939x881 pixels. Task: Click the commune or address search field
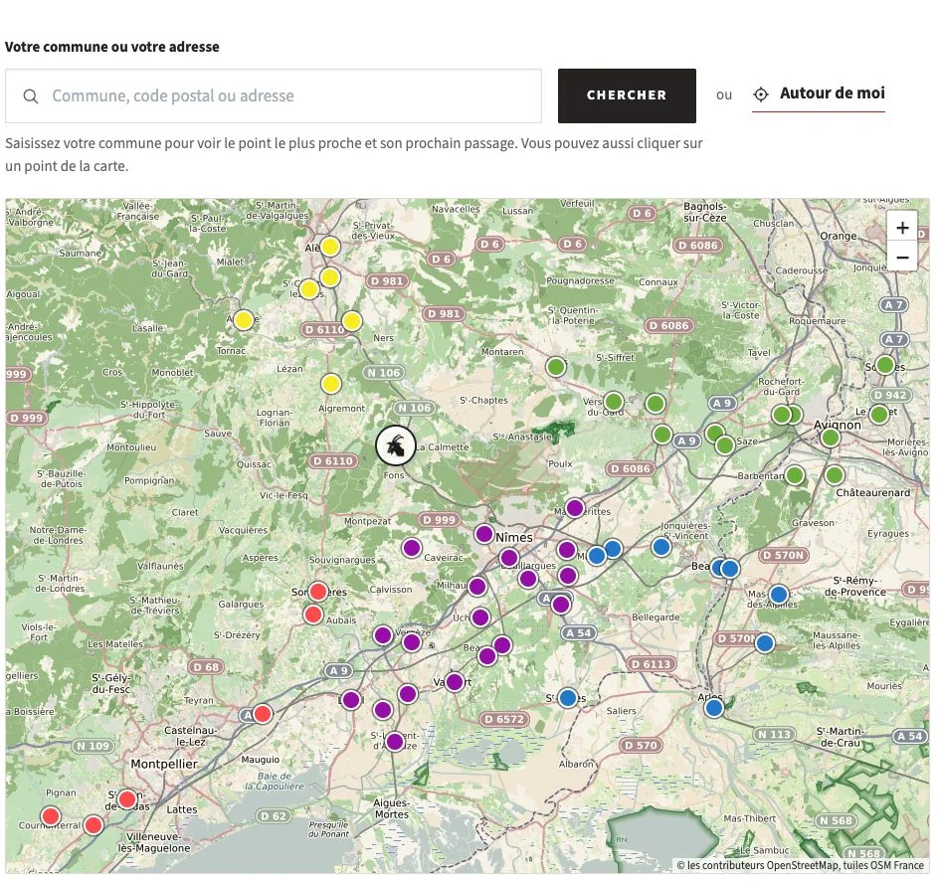274,95
